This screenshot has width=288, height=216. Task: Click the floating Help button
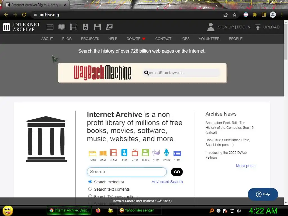263,194
